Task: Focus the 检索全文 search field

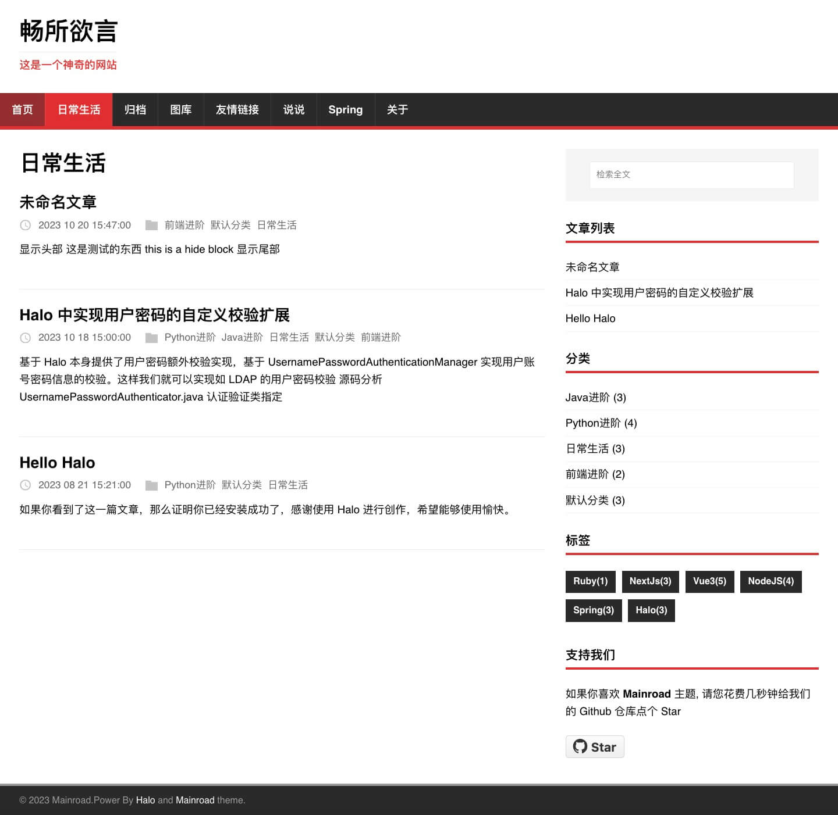Action: coord(691,174)
